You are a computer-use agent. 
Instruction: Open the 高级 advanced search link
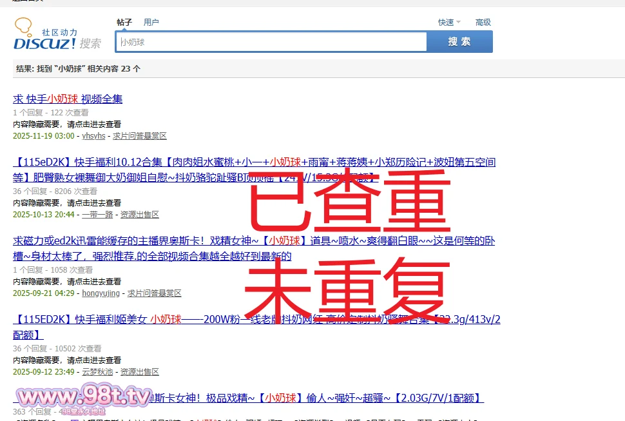tap(483, 22)
